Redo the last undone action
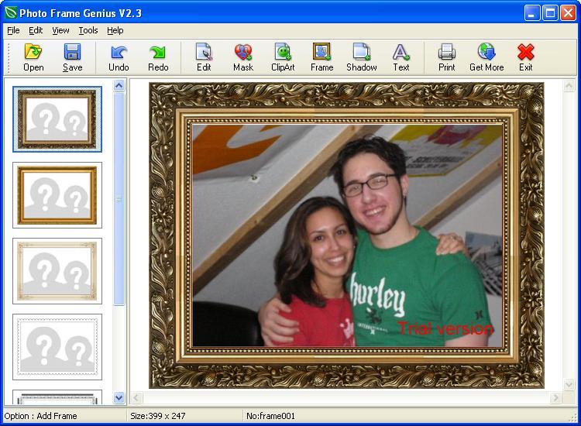The height and width of the screenshot is (426, 581). point(158,57)
